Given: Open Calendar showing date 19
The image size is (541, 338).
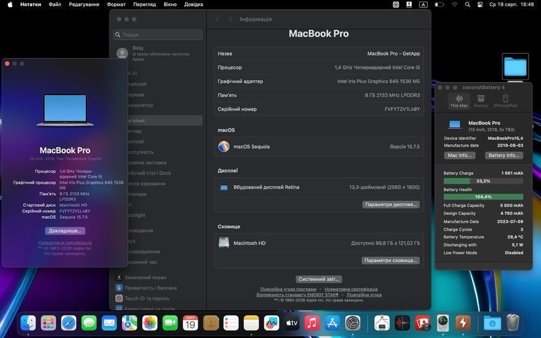Looking at the screenshot, I should tap(190, 323).
